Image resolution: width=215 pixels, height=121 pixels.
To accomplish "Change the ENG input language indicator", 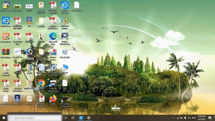I will tap(193, 118).
